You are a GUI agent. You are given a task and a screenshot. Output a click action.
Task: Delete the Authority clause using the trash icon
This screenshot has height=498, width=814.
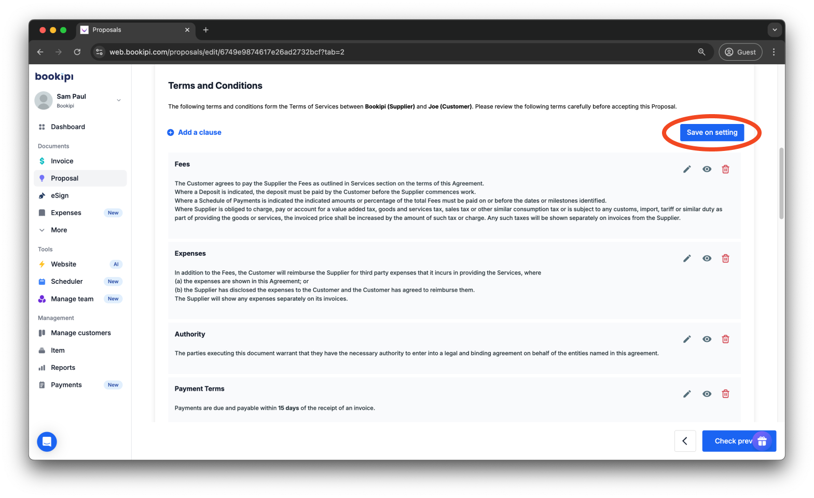(725, 339)
